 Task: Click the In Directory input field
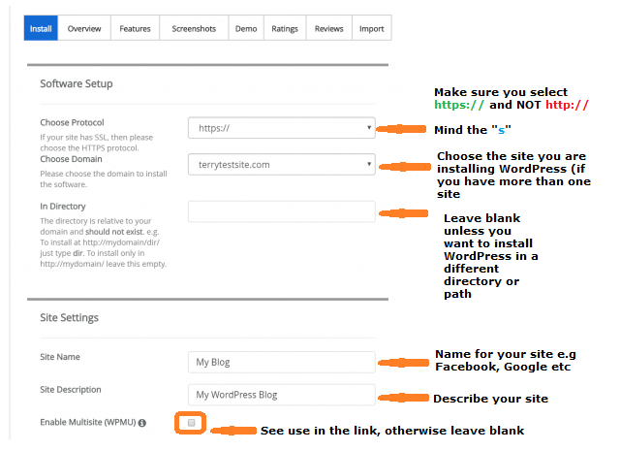click(282, 211)
